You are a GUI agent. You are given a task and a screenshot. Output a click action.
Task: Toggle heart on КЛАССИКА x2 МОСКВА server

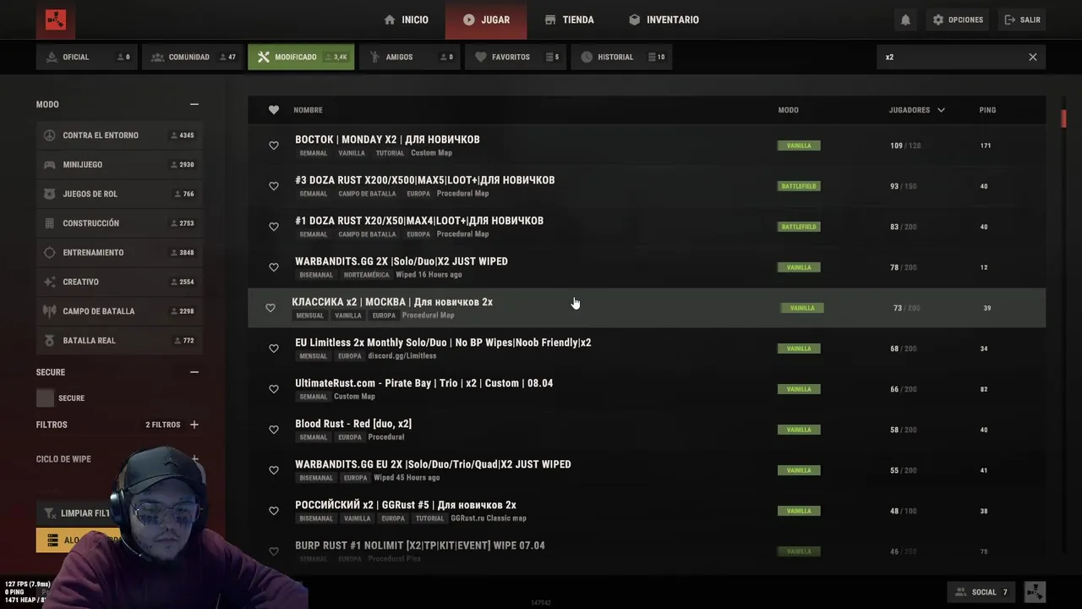click(270, 308)
